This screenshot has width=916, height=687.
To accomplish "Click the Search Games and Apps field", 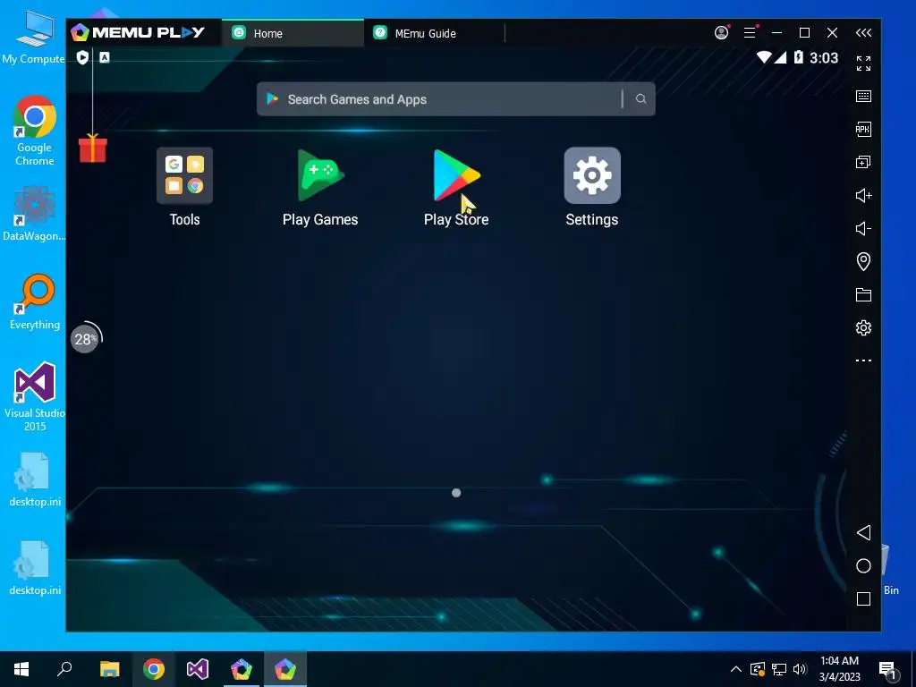I will point(455,98).
